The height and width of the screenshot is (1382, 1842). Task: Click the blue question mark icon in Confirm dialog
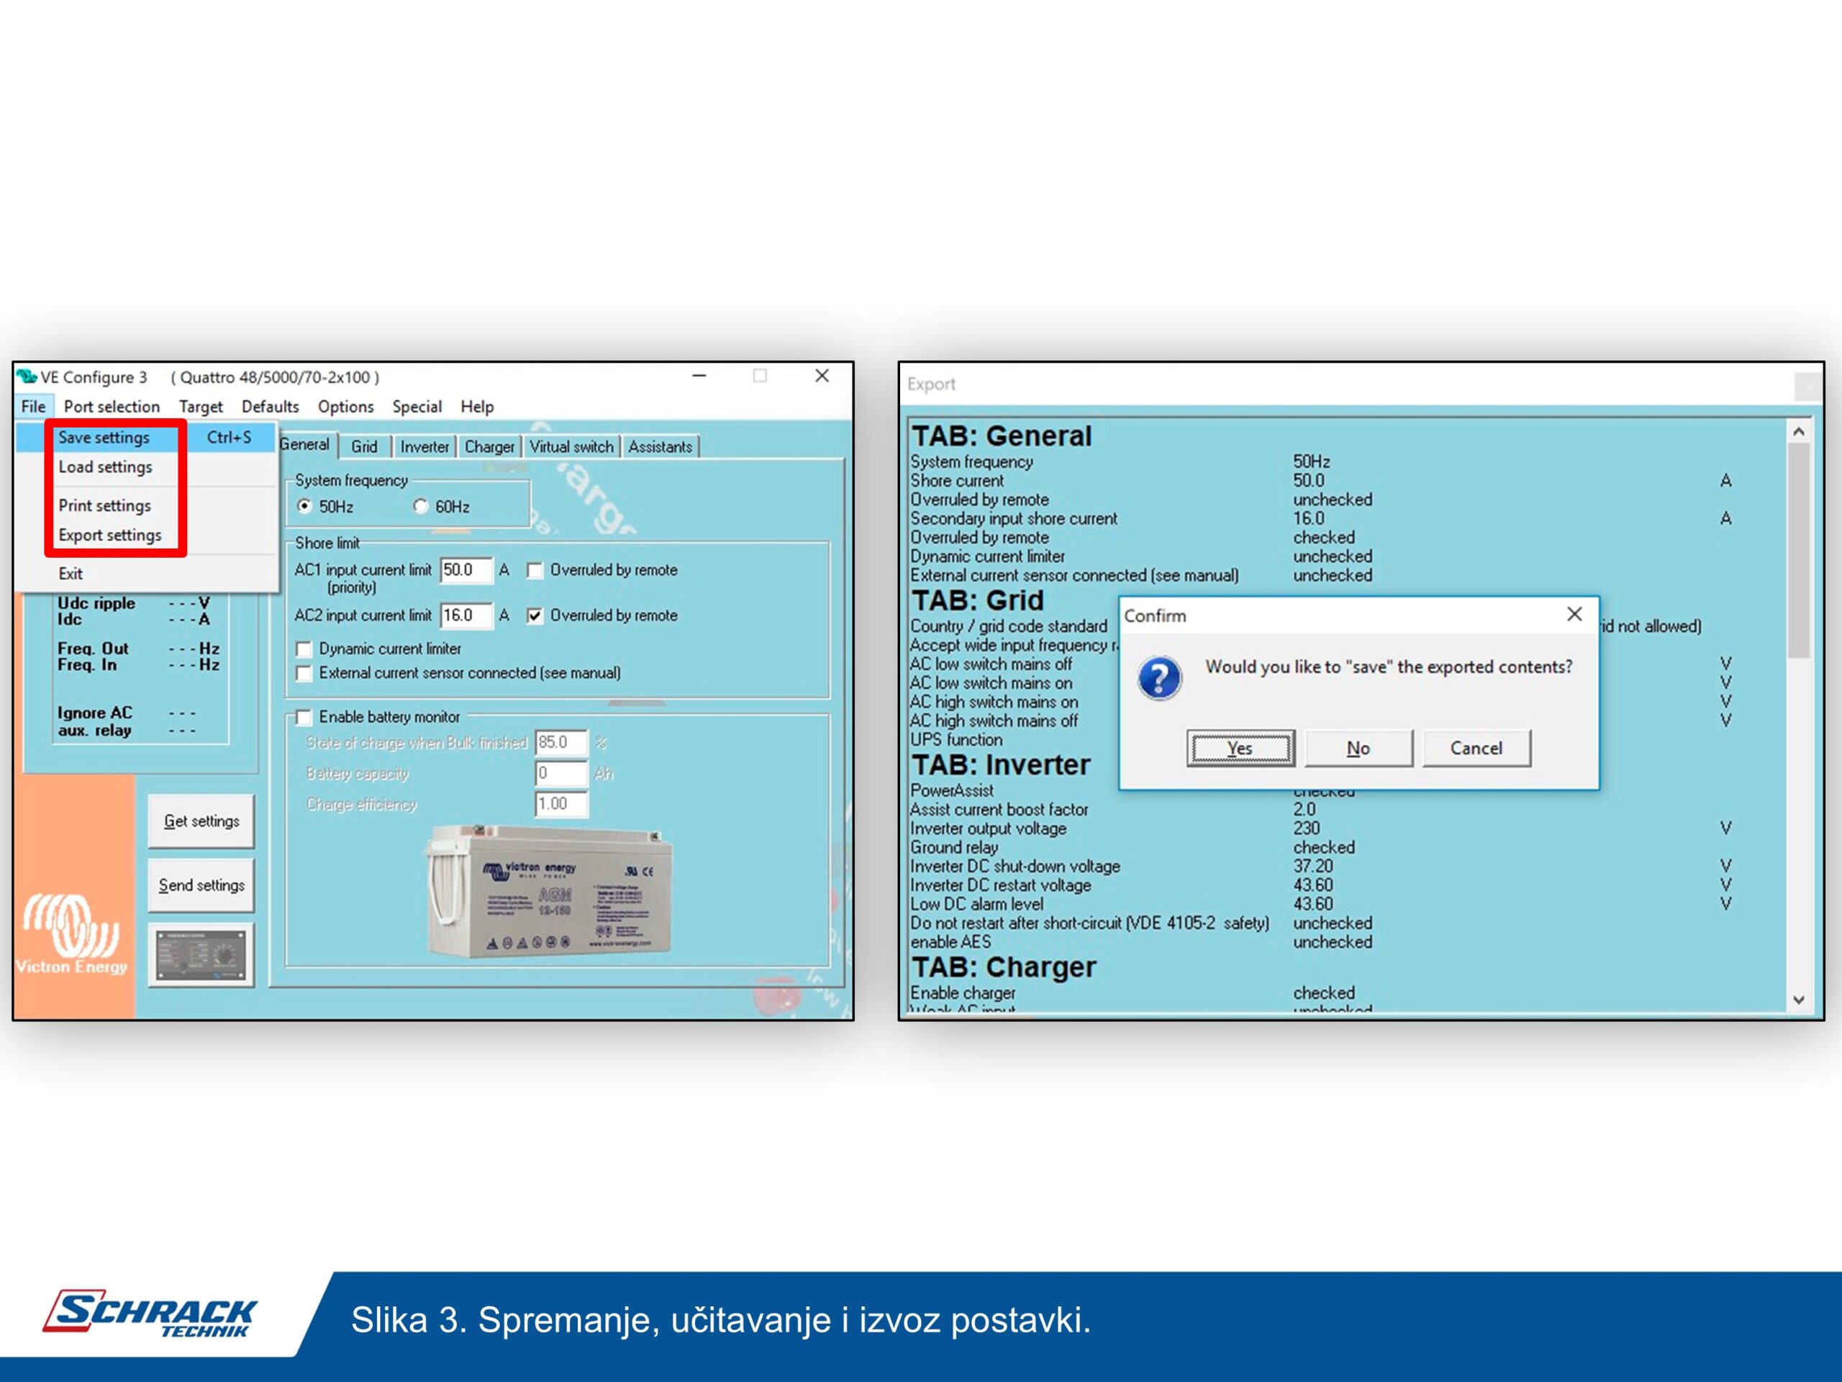(1158, 677)
